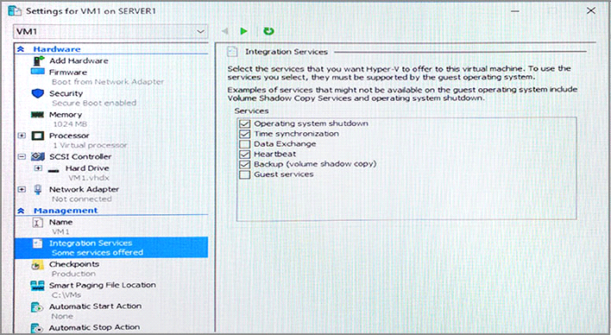Click the 'C:\VMs' path text
This screenshot has height=335, width=611.
(x=66, y=295)
